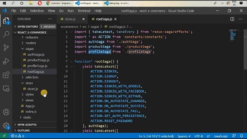Open store.js file in the explorer tree

coord(32,89)
